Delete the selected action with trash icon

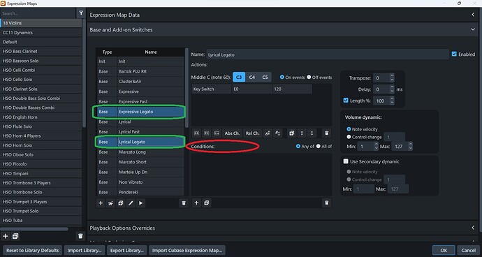327,133
